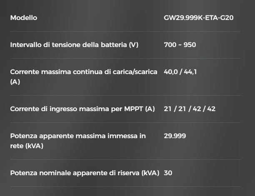Click the first 21 MPPT current value
This screenshot has height=196, width=255.
[167, 109]
